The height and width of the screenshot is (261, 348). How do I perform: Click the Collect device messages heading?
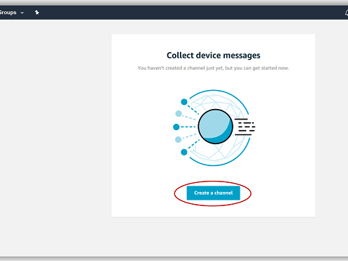213,56
